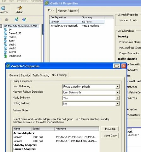Click the new virtual machine icon
Image resolution: width=141 pixels, height=152 pixels.
pos(16,19)
